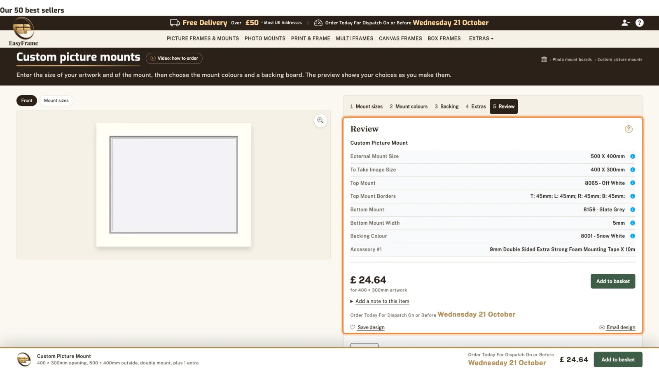Switch preview to Mount sizes view
The image size is (659, 371).
tap(56, 101)
